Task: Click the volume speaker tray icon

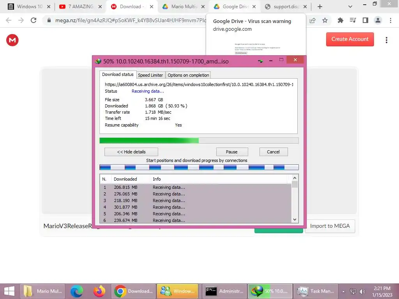Action: tap(362, 291)
